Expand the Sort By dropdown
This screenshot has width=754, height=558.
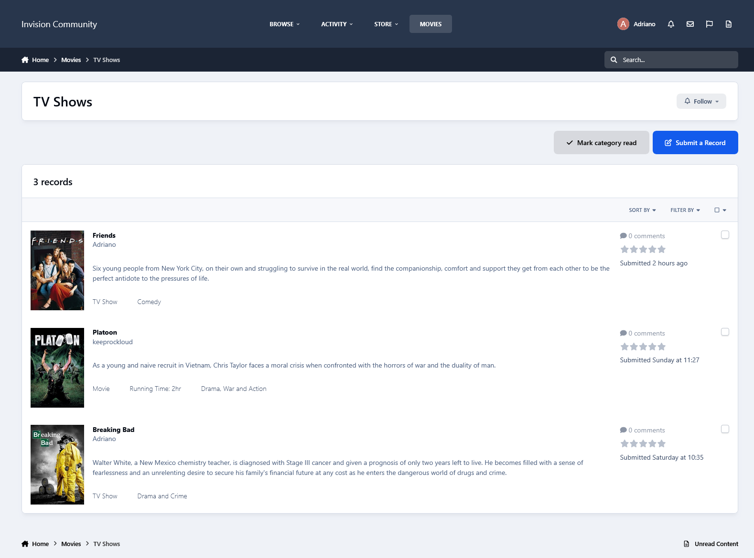(642, 210)
